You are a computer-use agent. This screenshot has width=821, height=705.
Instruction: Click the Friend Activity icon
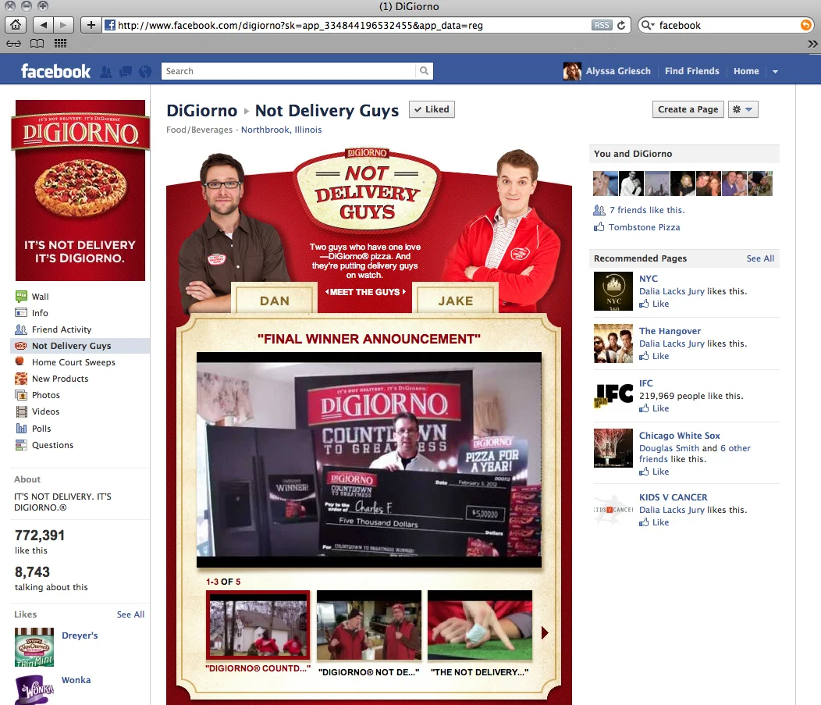tap(21, 329)
